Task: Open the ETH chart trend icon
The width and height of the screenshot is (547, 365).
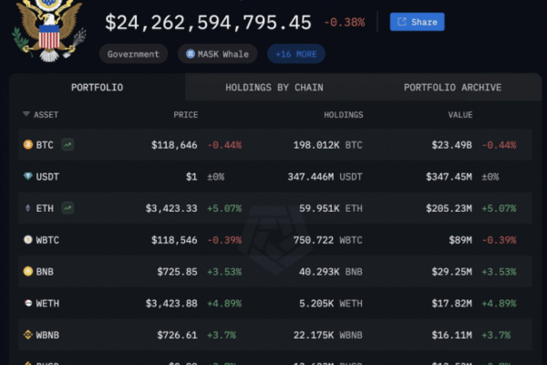Action: coord(67,208)
